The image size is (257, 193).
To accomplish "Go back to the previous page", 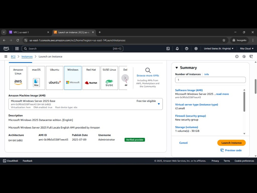I will coord(4,40).
